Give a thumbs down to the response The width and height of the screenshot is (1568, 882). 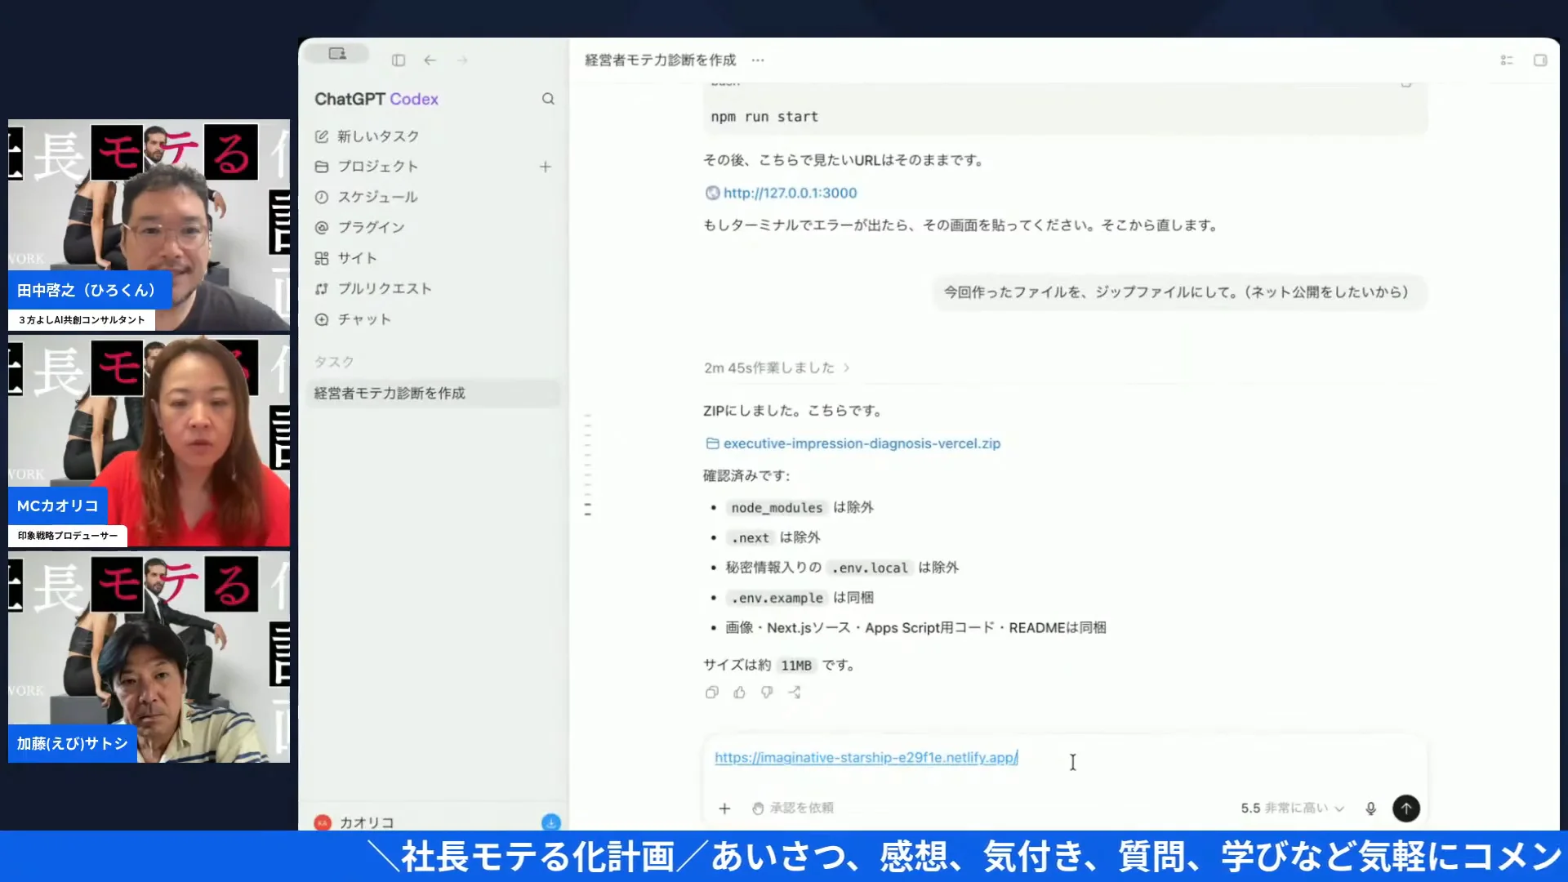(767, 693)
